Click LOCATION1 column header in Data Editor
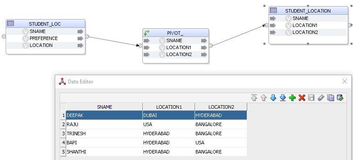353x160 pixels. 169,107
